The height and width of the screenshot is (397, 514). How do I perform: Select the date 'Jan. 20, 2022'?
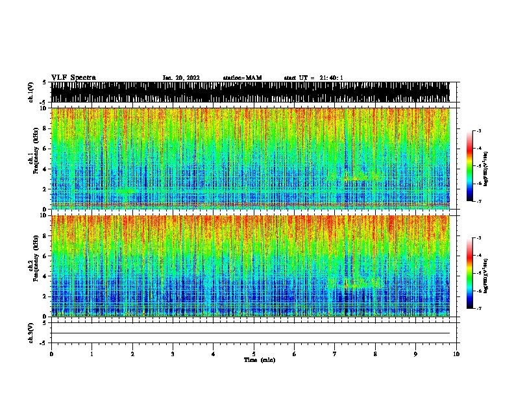(x=181, y=78)
